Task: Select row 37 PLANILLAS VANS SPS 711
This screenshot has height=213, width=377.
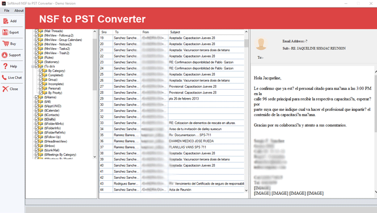Action: tap(172, 147)
